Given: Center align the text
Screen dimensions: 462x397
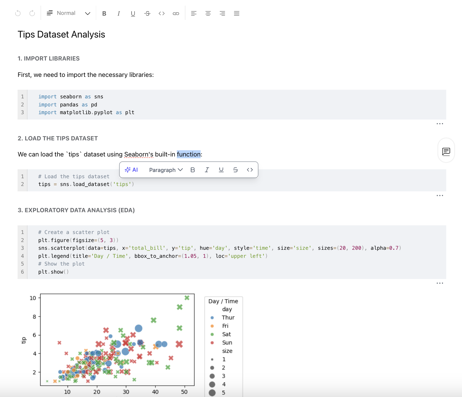Looking at the screenshot, I should point(208,13).
